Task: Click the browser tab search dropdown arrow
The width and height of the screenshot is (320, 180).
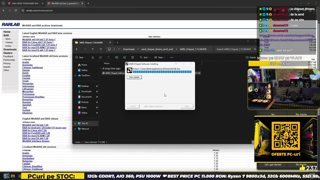Action: [3, 3]
